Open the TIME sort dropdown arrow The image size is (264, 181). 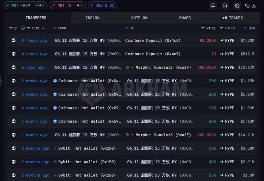[x=43, y=28]
